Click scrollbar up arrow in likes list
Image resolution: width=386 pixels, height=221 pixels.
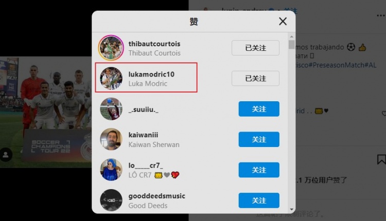tap(292, 36)
